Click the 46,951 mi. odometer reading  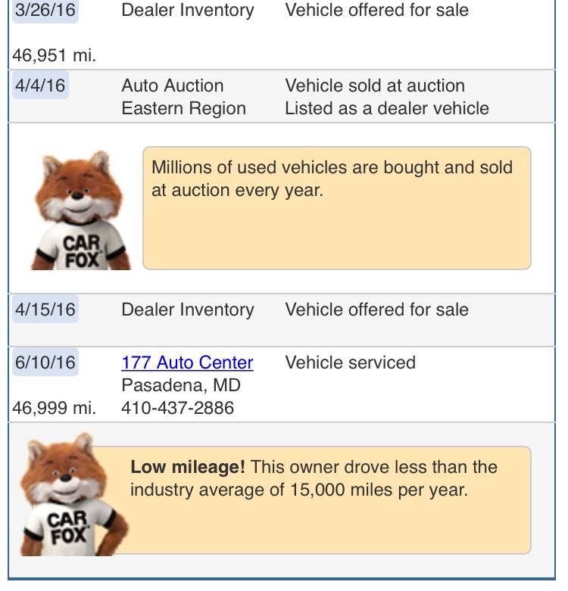coord(55,55)
